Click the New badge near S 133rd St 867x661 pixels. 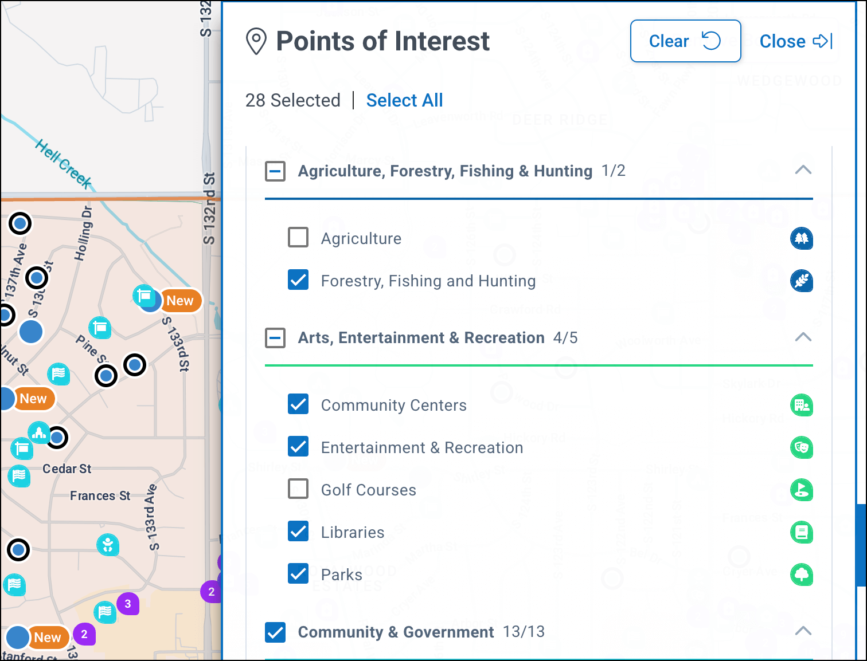[x=180, y=301]
